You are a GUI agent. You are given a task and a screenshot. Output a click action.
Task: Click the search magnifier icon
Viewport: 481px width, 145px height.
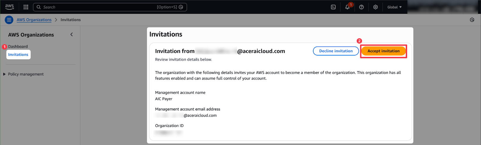point(38,7)
